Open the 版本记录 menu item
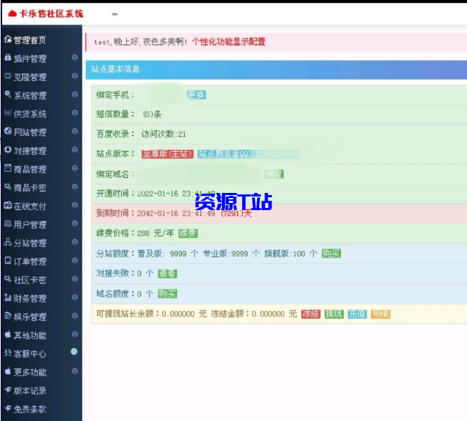 point(42,390)
